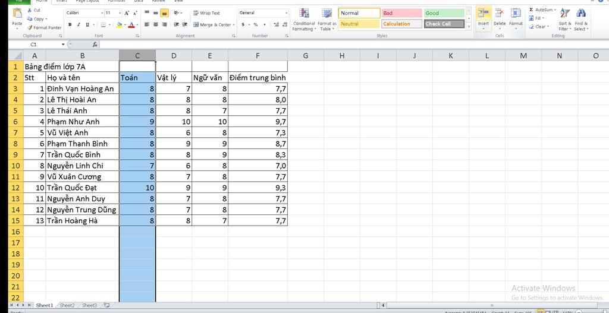Open the font size 11 dropdown
Image resolution: width=609 pixels, height=313 pixels.
click(120, 13)
